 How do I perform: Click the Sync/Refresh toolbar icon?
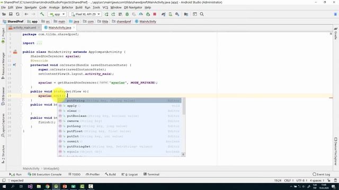tap(17, 14)
